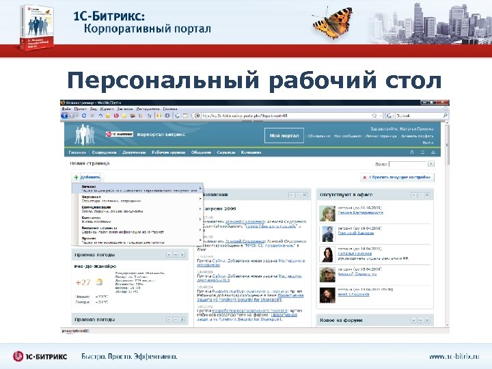Open the Справка menu in Firefox
Screen dimensions: 492x369
[x=170, y=109]
